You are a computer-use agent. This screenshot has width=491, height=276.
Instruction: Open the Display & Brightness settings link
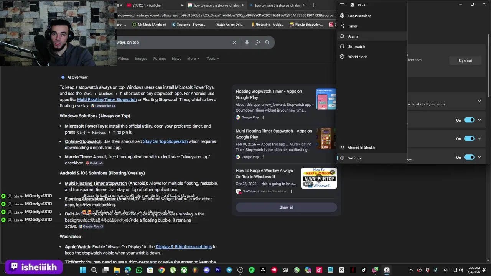pos(183,247)
